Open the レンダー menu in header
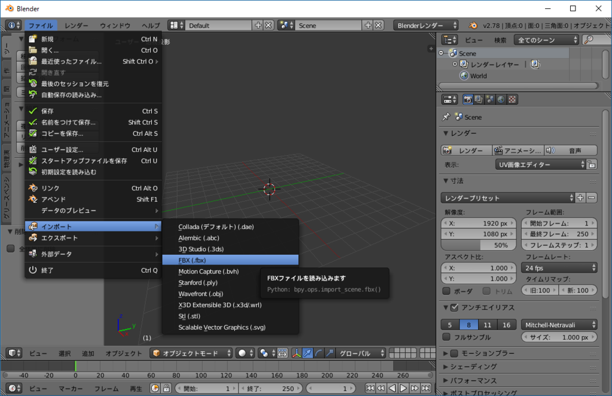 [x=76, y=25]
